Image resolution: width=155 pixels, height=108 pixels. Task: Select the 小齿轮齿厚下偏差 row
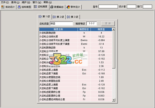76,74
